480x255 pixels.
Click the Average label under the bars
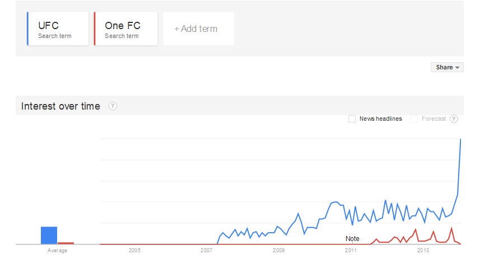pyautogui.click(x=57, y=251)
